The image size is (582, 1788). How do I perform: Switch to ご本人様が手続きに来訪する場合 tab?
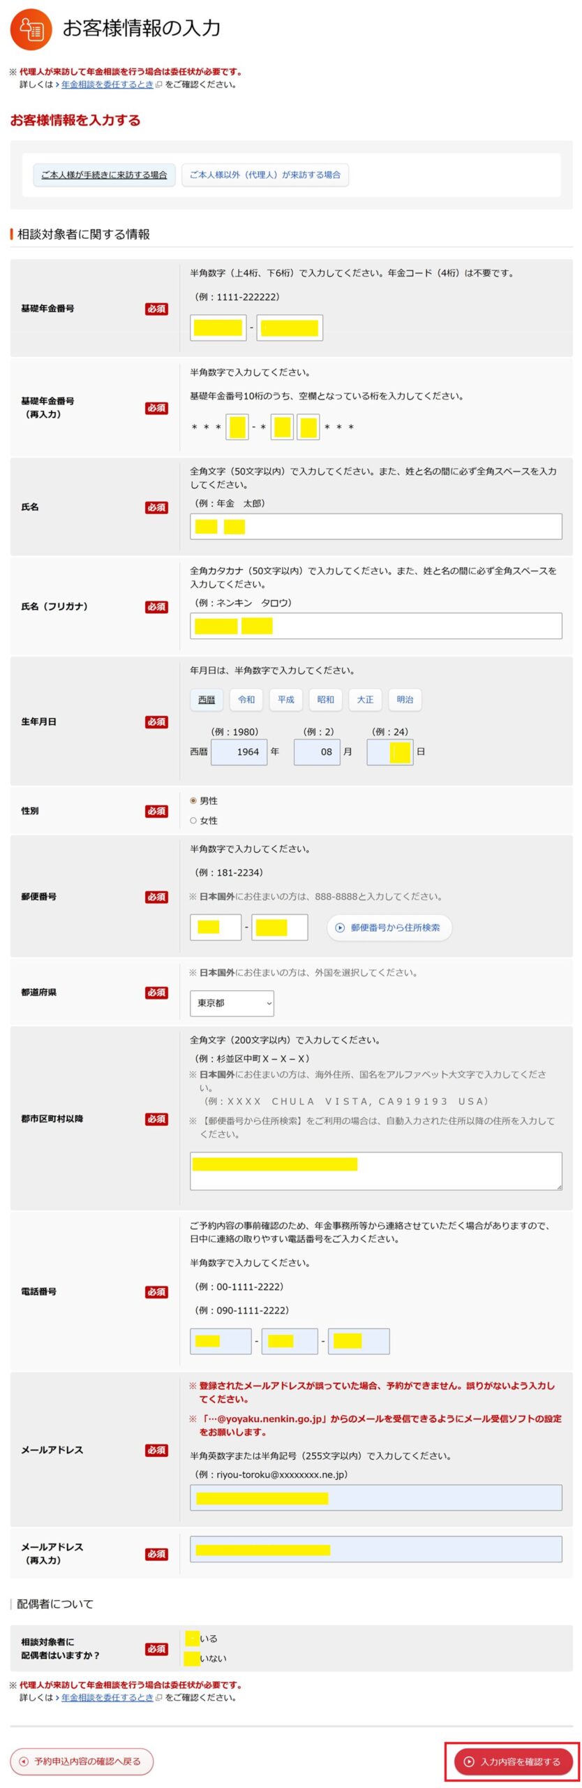(x=104, y=175)
